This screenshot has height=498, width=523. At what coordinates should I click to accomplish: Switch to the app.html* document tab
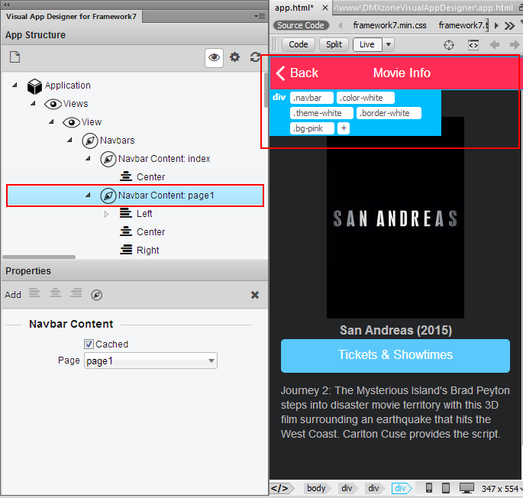click(294, 8)
